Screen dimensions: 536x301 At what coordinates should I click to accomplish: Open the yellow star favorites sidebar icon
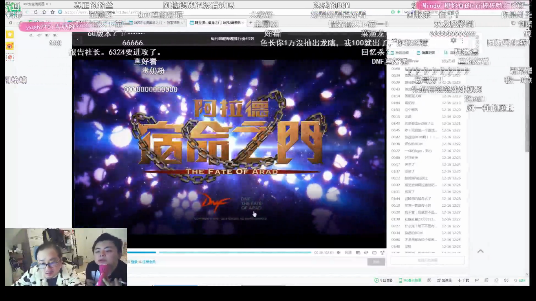pyautogui.click(x=10, y=35)
